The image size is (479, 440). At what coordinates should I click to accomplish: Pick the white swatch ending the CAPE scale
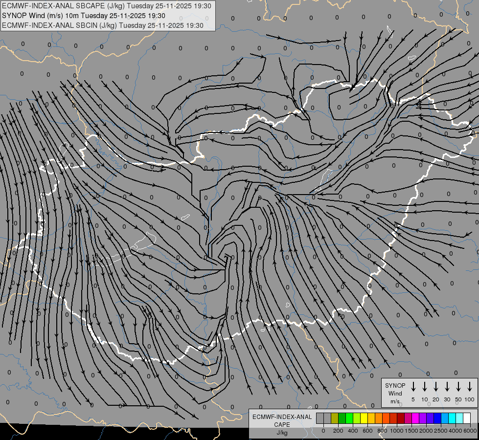click(x=467, y=418)
